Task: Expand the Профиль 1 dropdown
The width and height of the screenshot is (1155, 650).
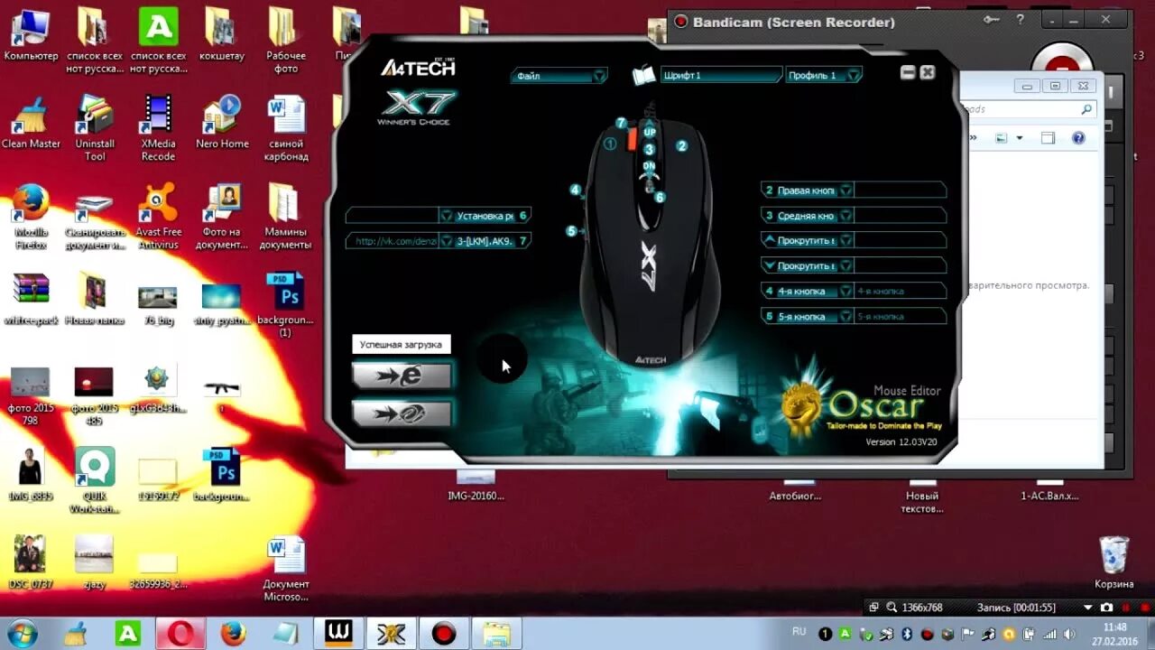Action: (854, 76)
